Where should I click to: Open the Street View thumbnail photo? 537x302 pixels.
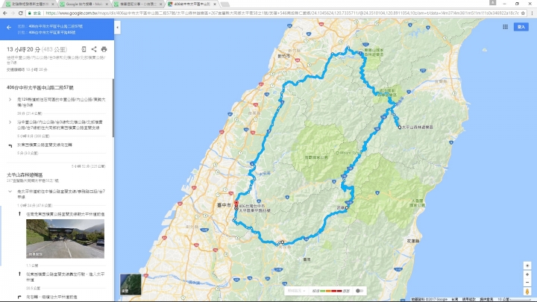click(65, 239)
